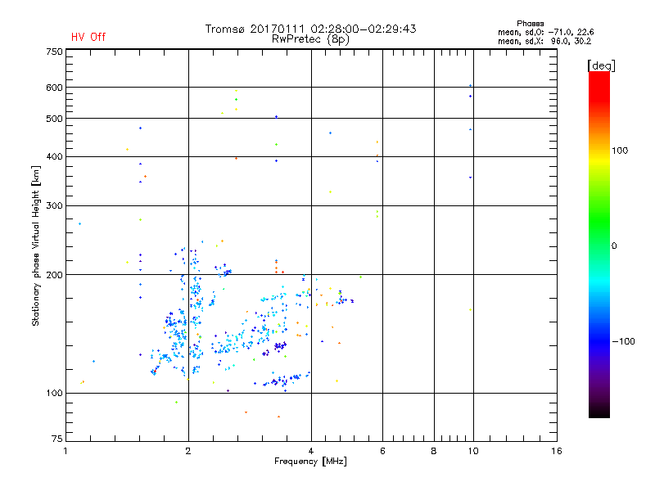Click the "16" frequency tick label
The image size is (655, 491).
coord(557,451)
